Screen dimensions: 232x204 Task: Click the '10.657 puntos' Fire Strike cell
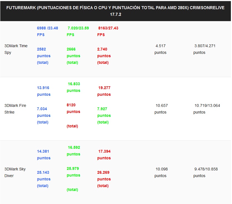(161, 109)
